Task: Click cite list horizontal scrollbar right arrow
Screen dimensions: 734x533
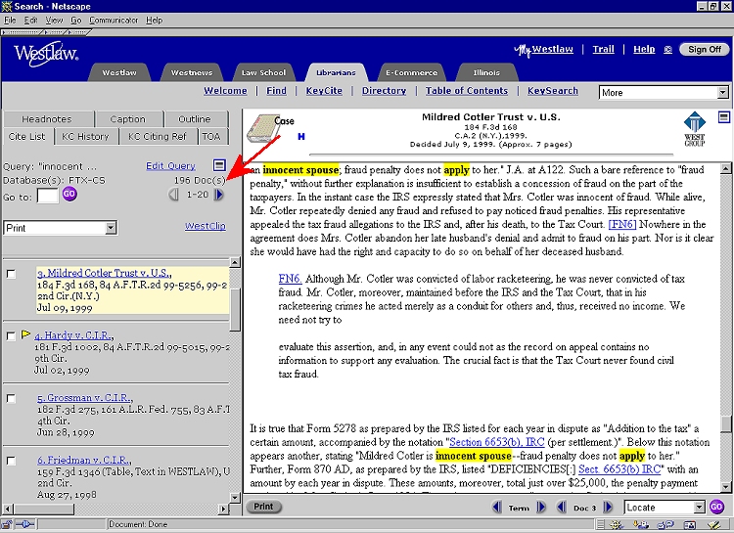Action: [223, 509]
